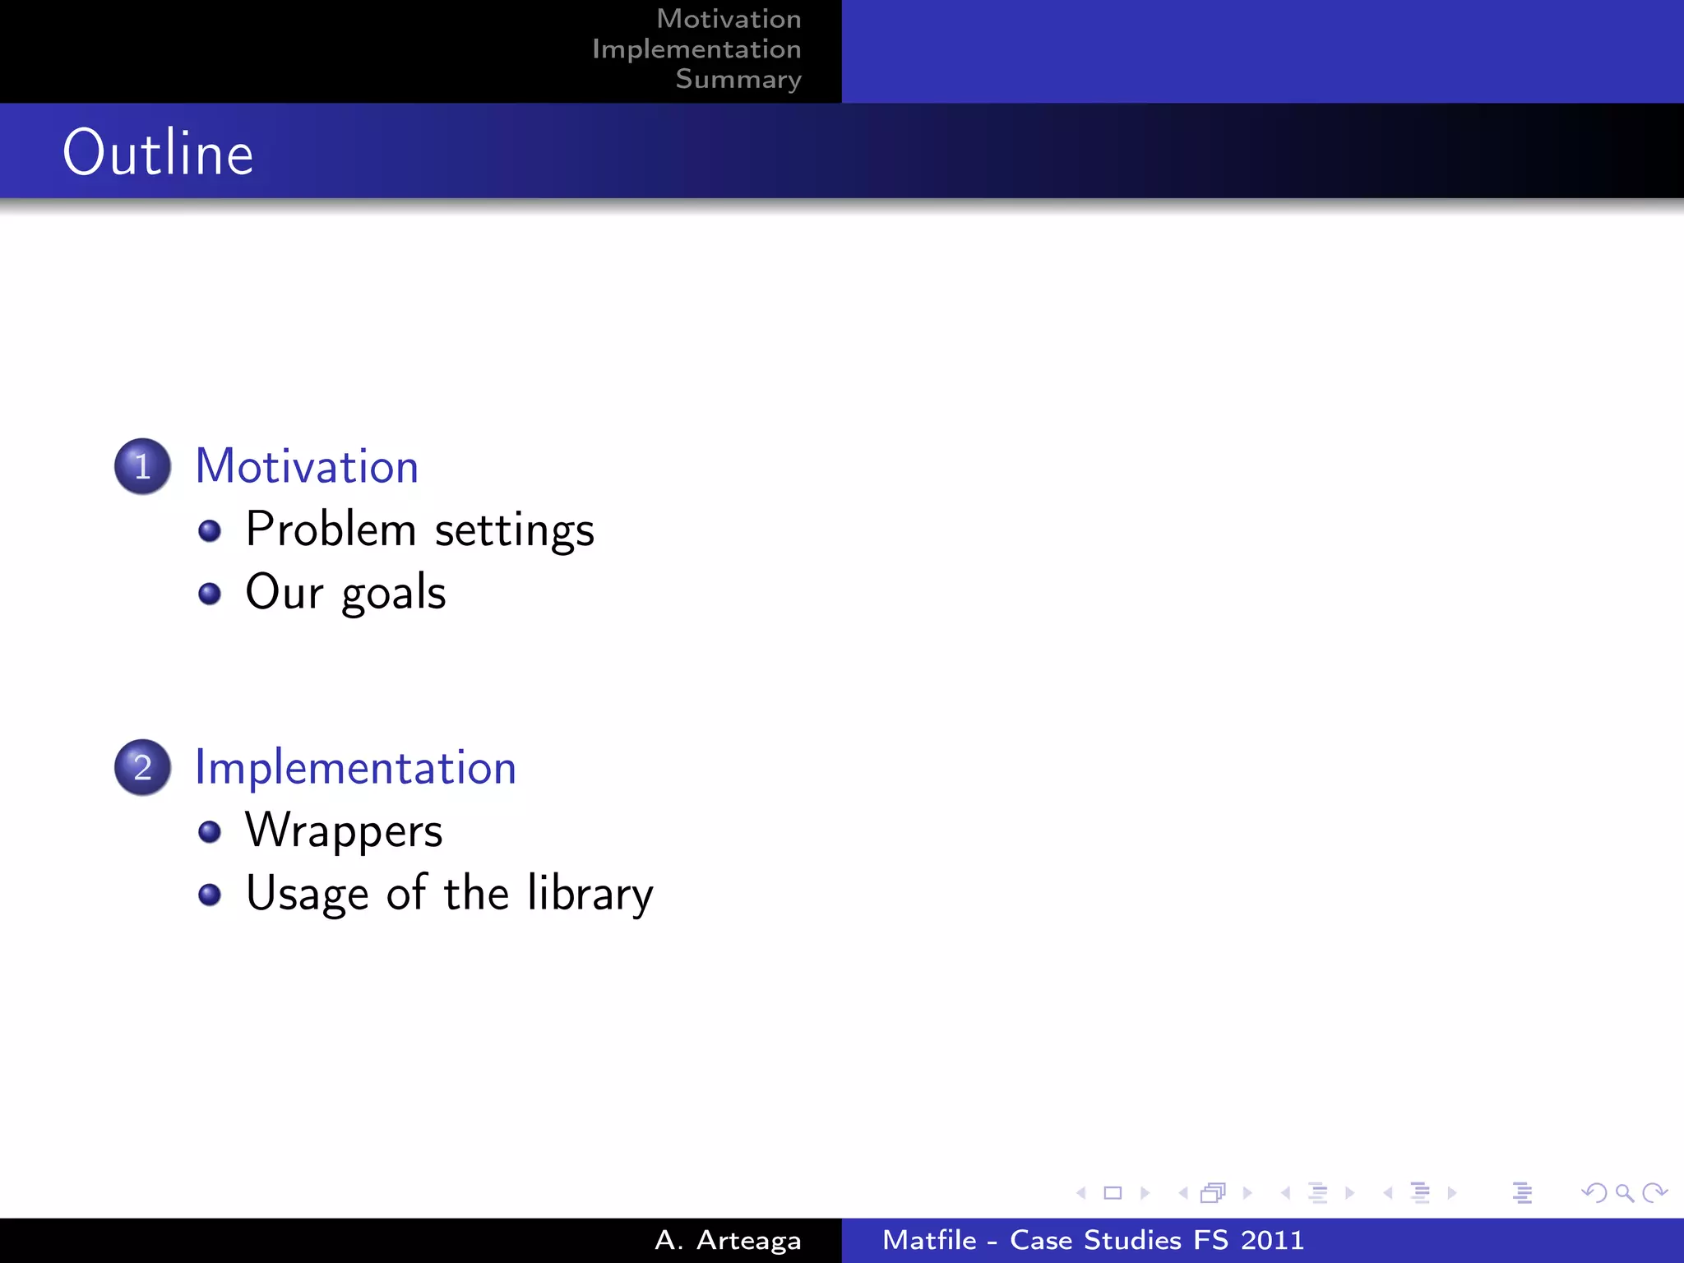The width and height of the screenshot is (1684, 1263).
Task: Click the go back curved arrow
Action: click(x=1594, y=1192)
